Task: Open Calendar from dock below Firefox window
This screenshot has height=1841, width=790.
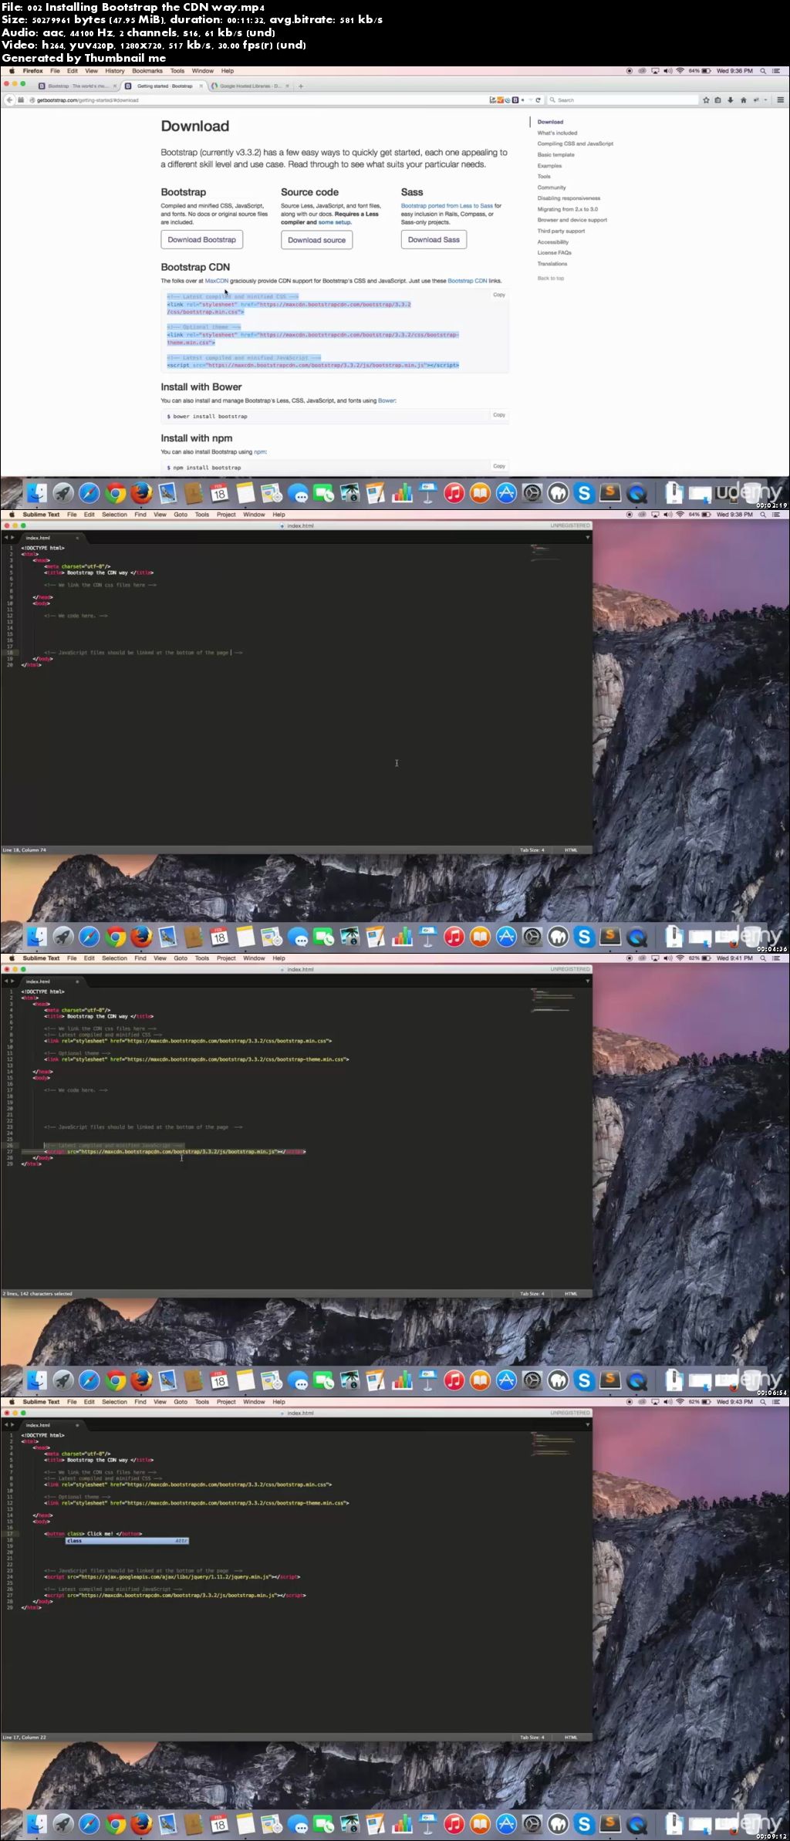Action: click(220, 493)
